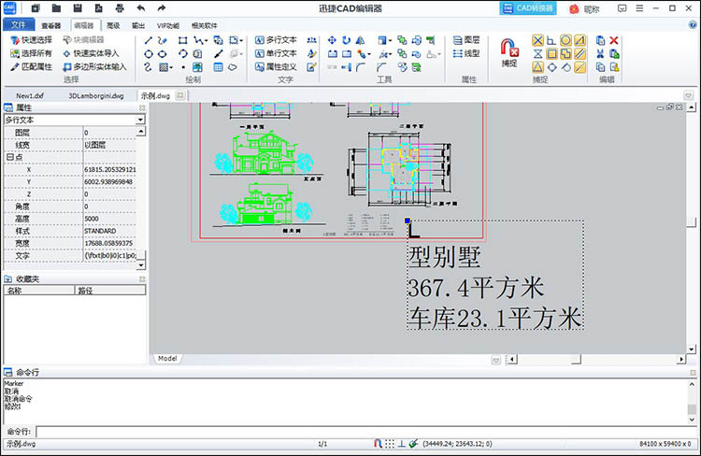
Task: Cut selection with the scissors icon
Action: point(600,54)
